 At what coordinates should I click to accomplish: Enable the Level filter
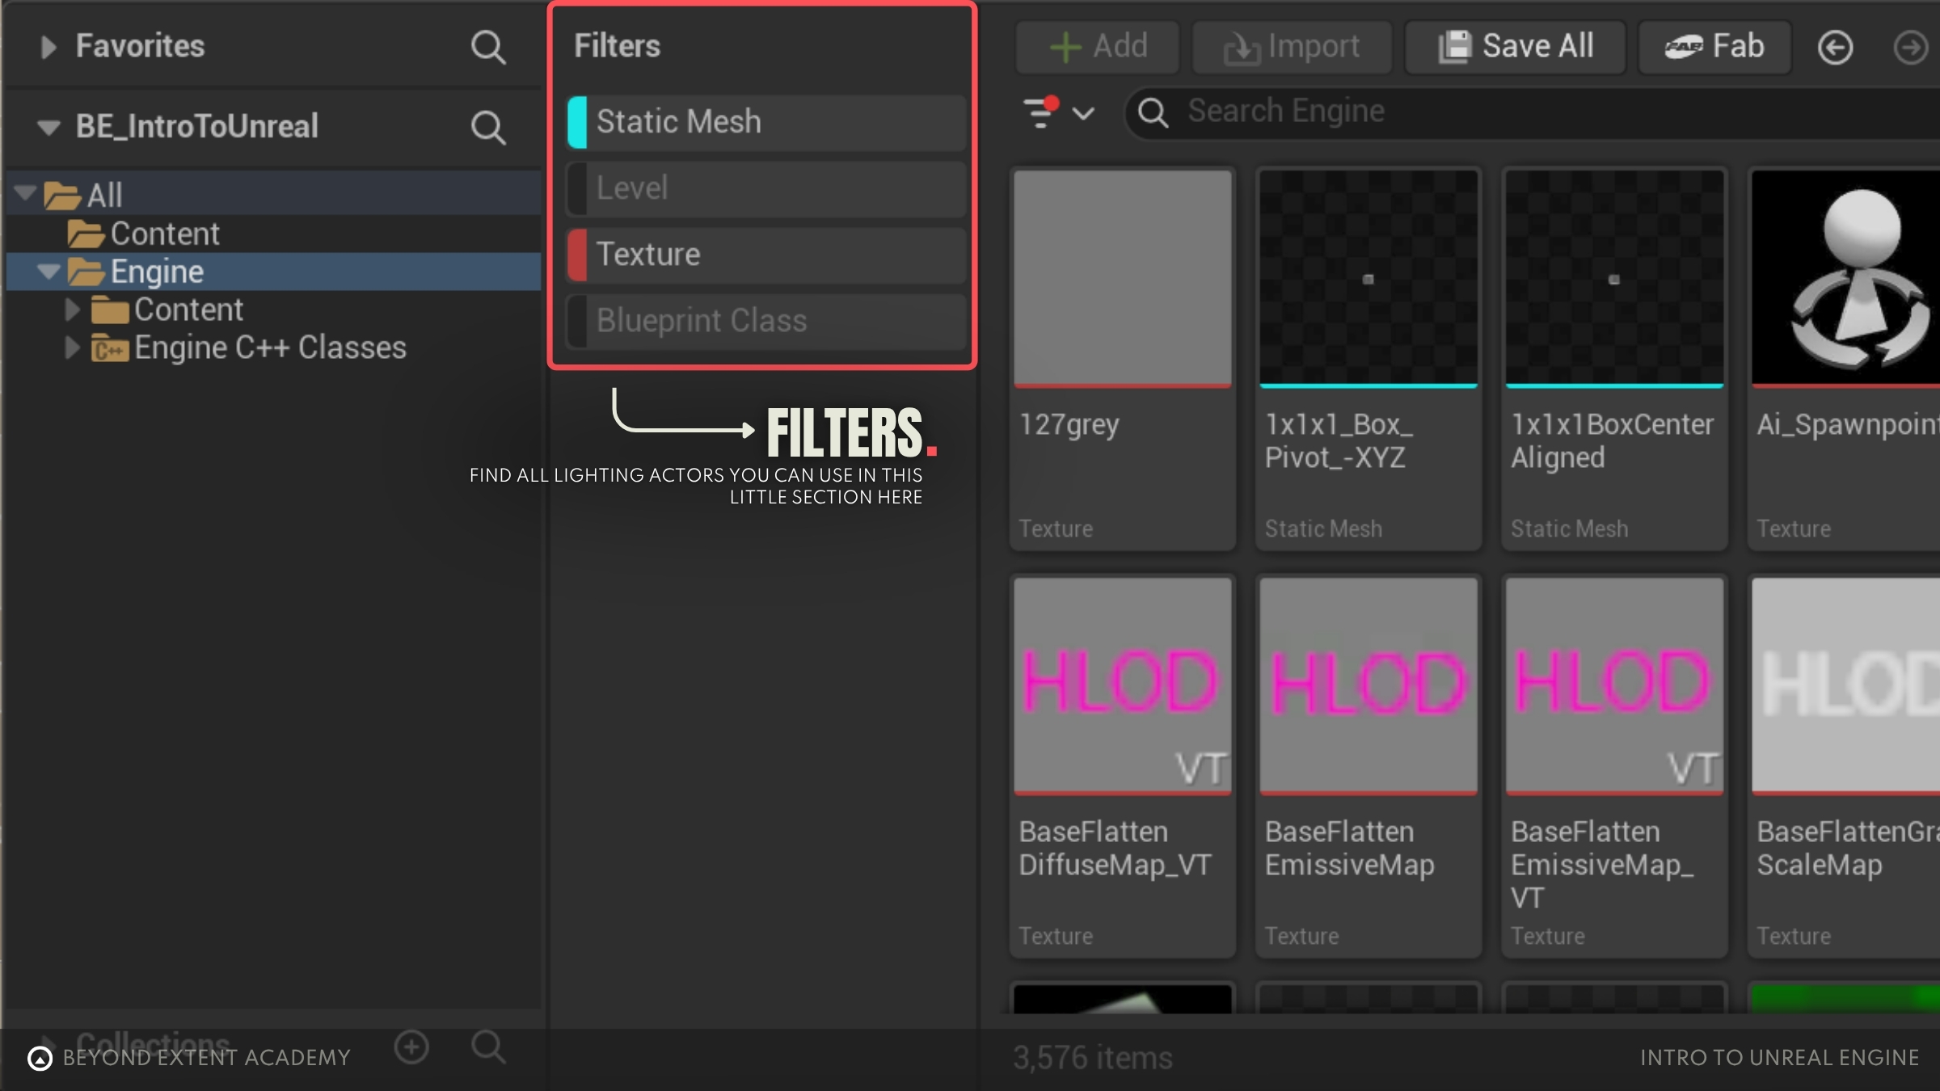coord(632,188)
